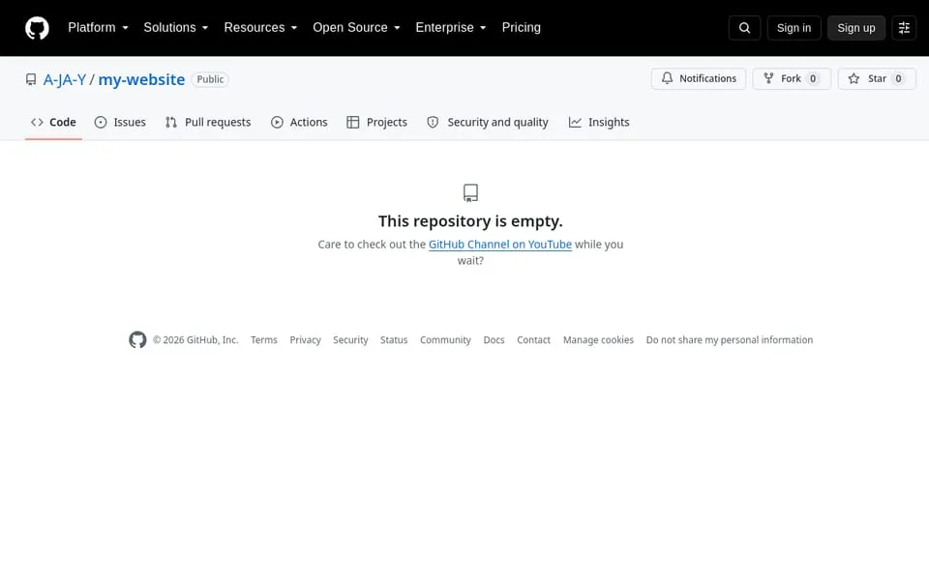The height and width of the screenshot is (580, 929).
Task: Click the Pull requests icon
Action: [171, 122]
